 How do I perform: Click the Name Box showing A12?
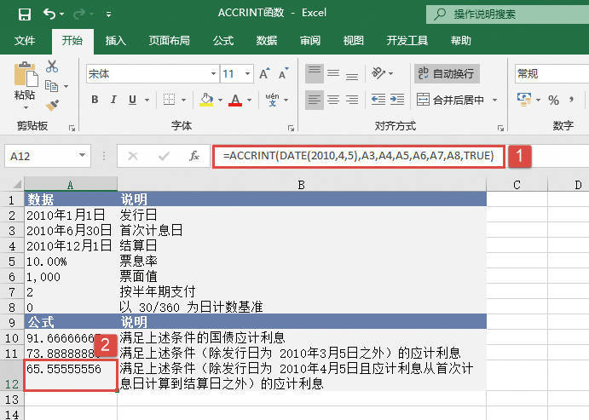tap(48, 156)
